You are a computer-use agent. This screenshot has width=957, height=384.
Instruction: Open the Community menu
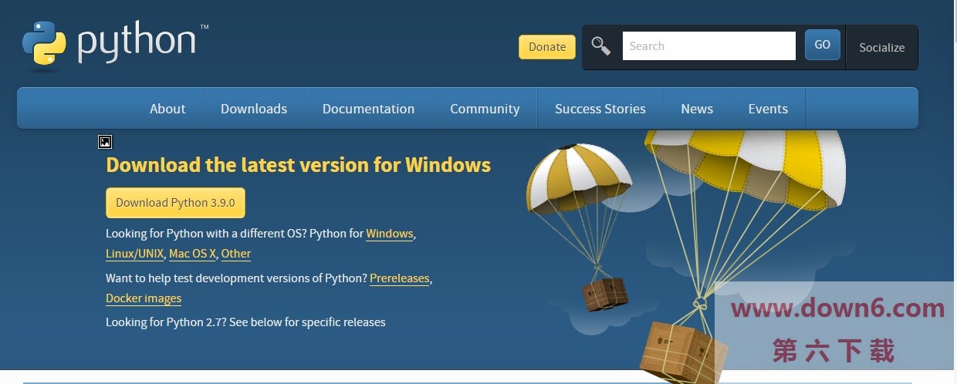[x=485, y=109]
